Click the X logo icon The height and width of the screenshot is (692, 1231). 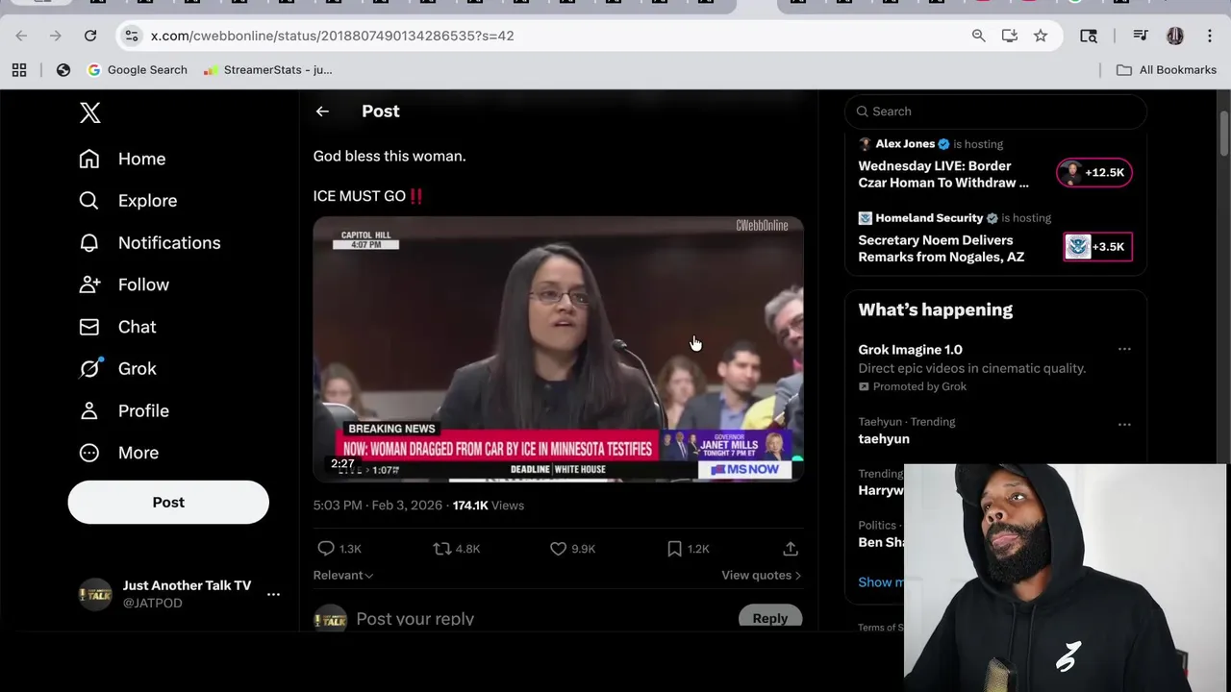89,112
